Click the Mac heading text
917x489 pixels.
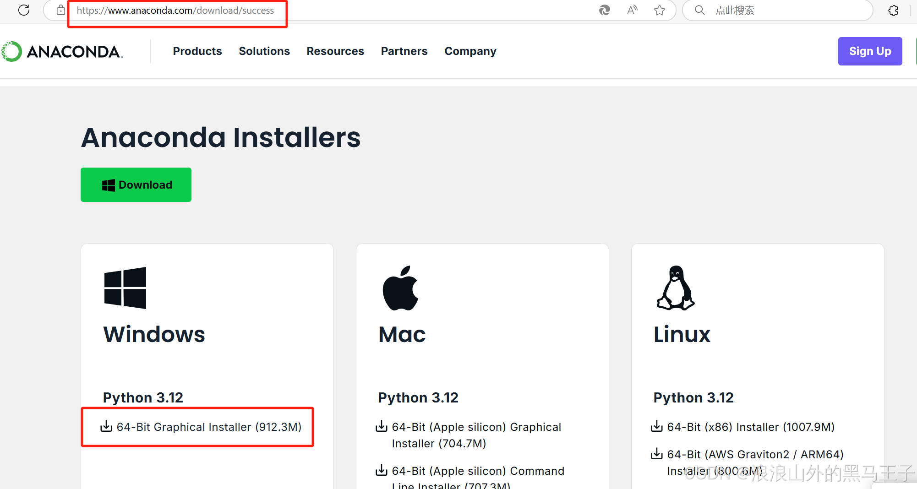click(x=402, y=334)
